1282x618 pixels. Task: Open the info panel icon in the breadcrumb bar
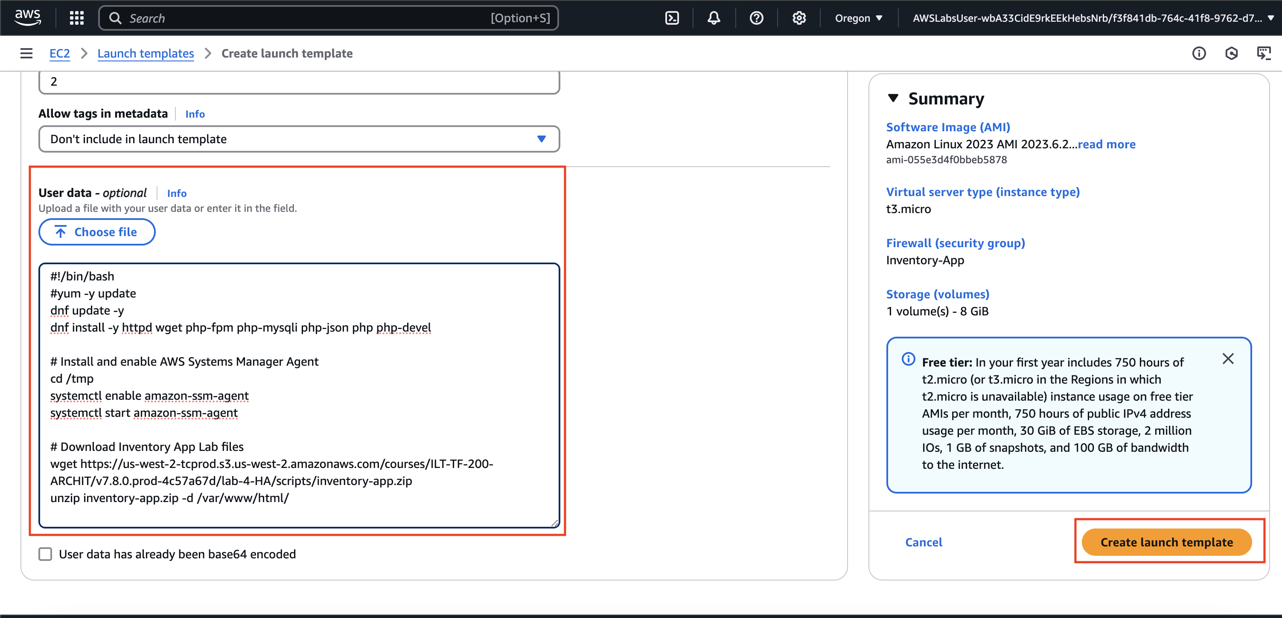point(1198,53)
